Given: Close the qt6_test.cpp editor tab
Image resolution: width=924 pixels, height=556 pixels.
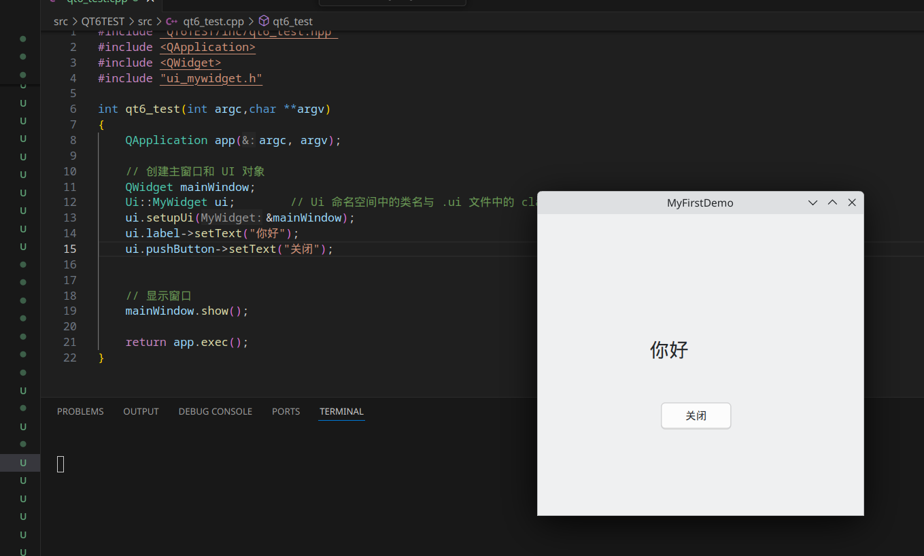Looking at the screenshot, I should coord(151,1).
